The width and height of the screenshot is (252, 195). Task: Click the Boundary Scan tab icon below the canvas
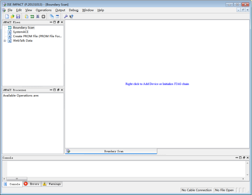click(68, 151)
